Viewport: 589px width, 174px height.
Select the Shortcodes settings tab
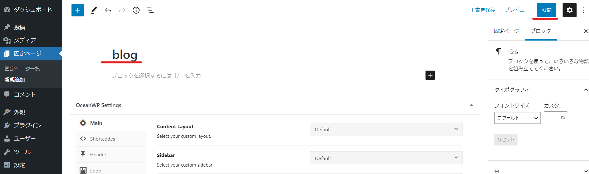click(x=102, y=139)
